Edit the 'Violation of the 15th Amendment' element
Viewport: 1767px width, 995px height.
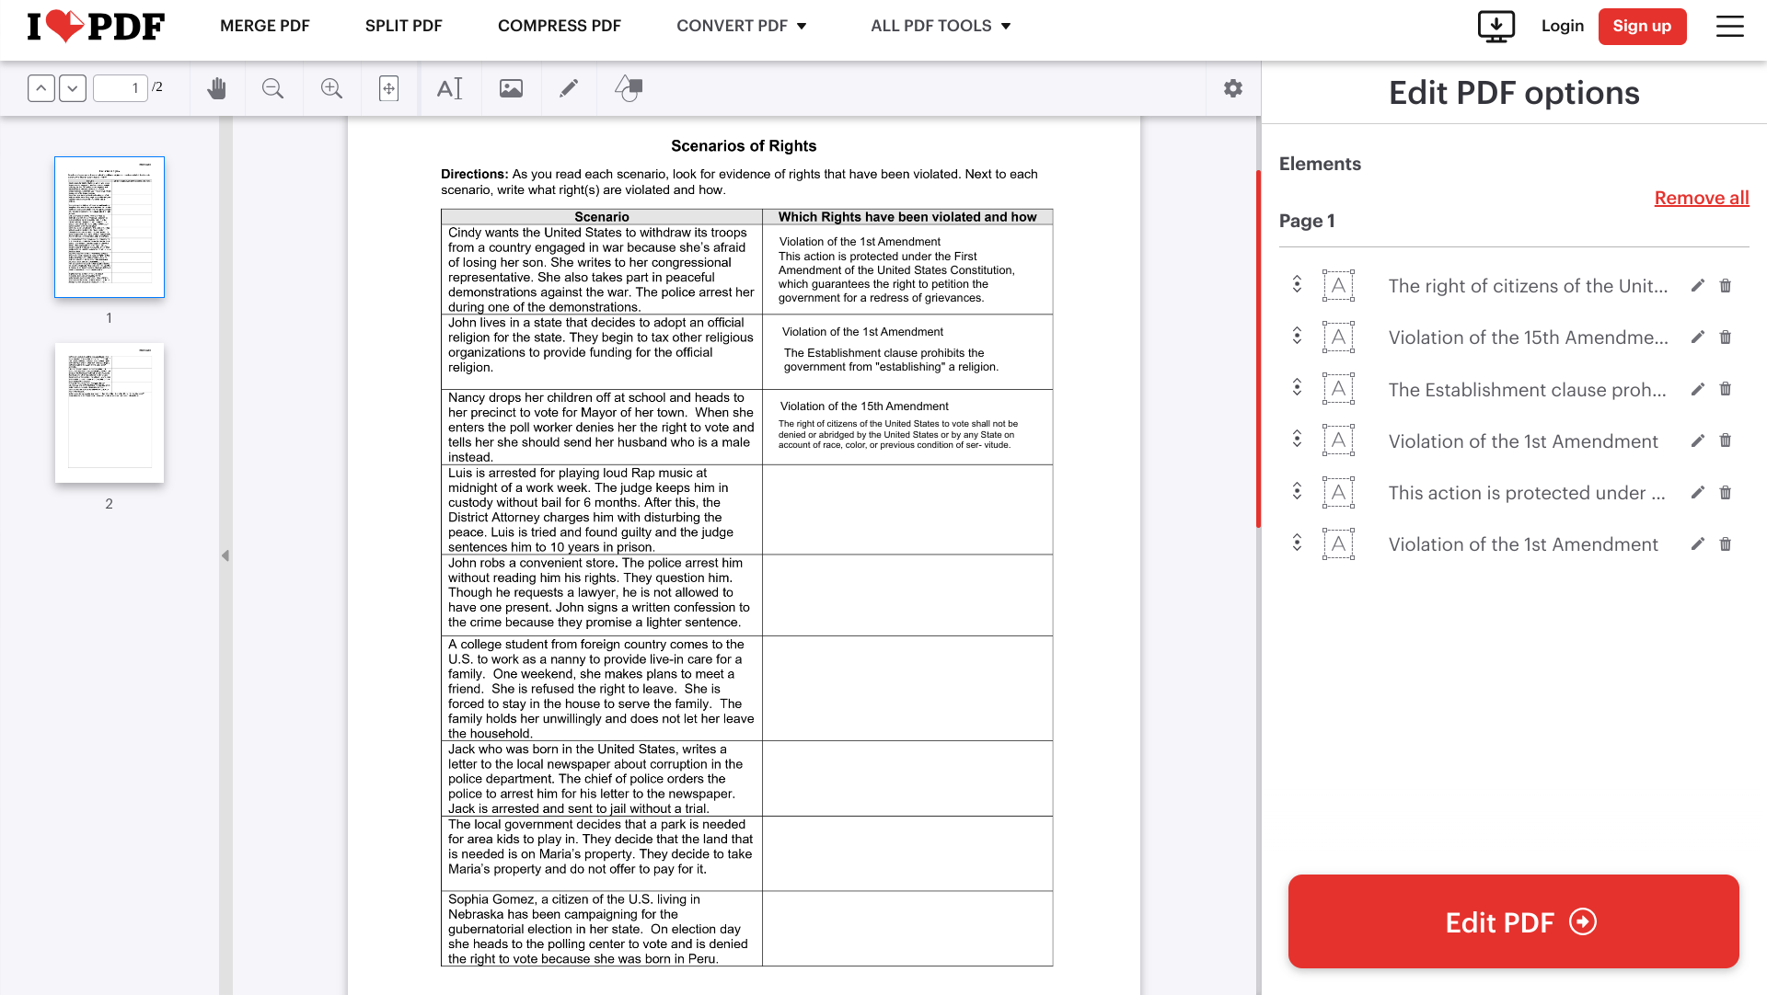pos(1698,337)
